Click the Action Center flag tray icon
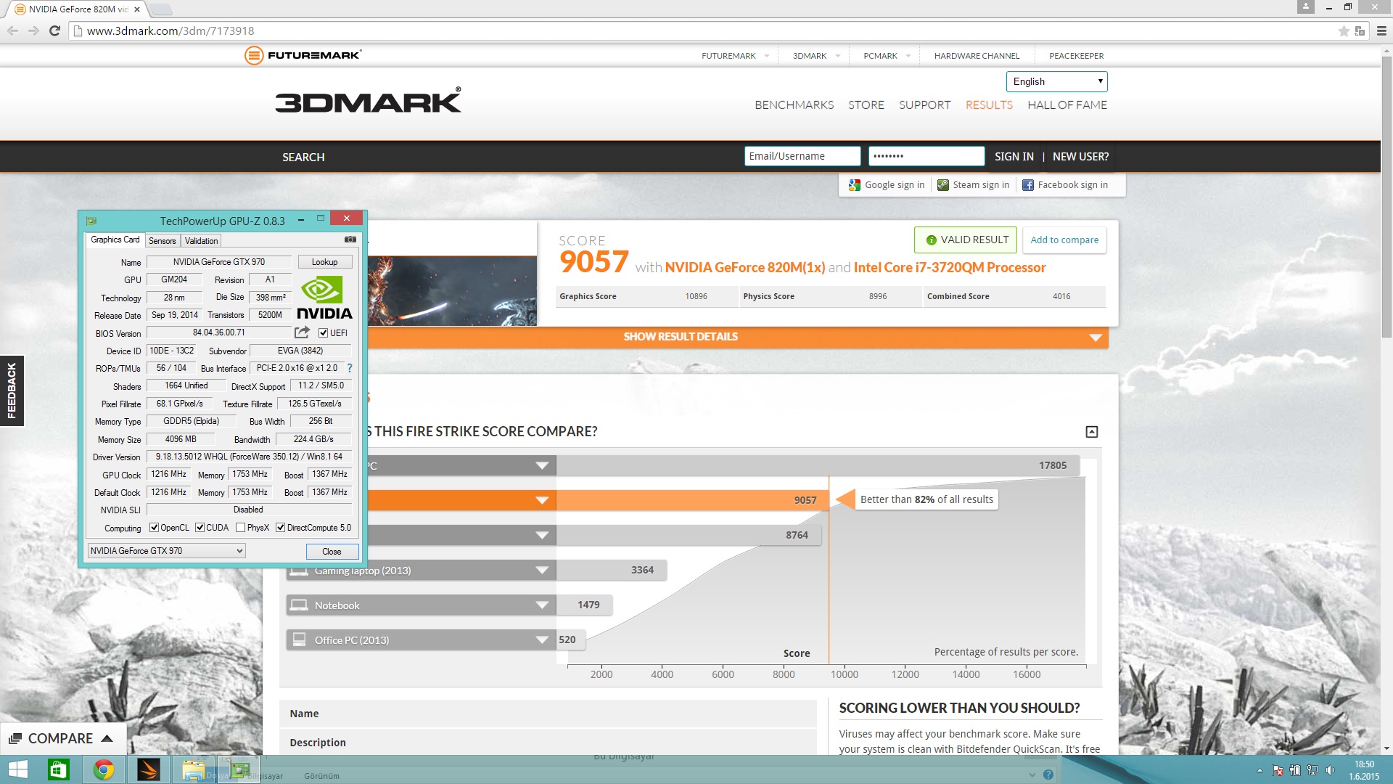1393x784 pixels. (x=1277, y=770)
